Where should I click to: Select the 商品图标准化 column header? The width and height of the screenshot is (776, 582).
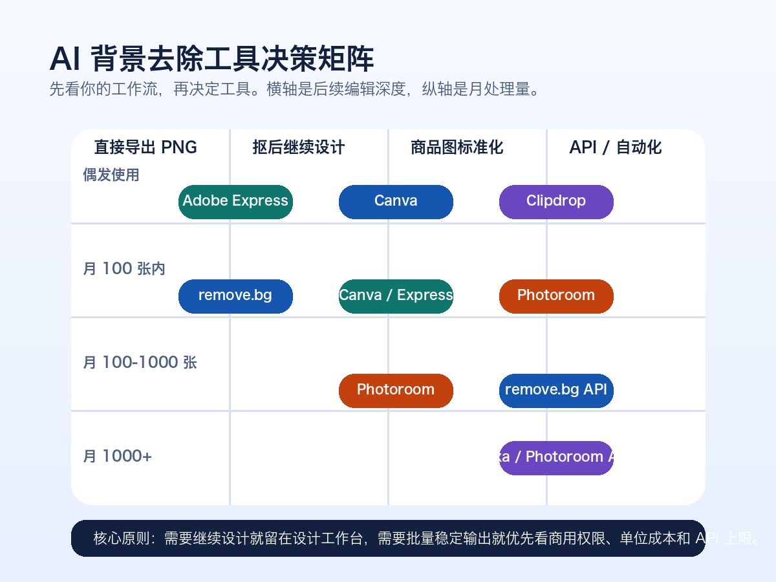457,147
